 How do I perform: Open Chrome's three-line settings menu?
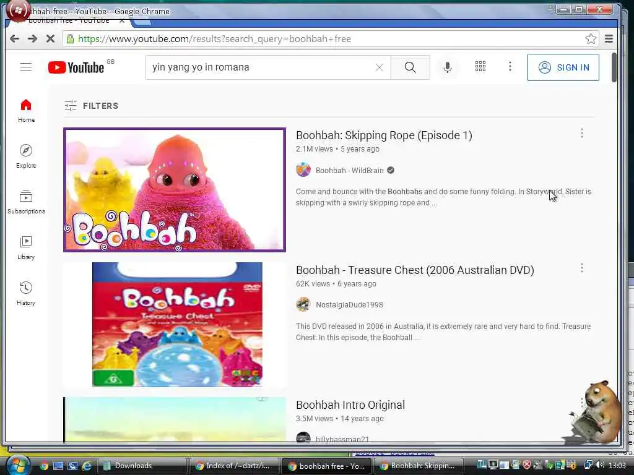[x=609, y=39]
